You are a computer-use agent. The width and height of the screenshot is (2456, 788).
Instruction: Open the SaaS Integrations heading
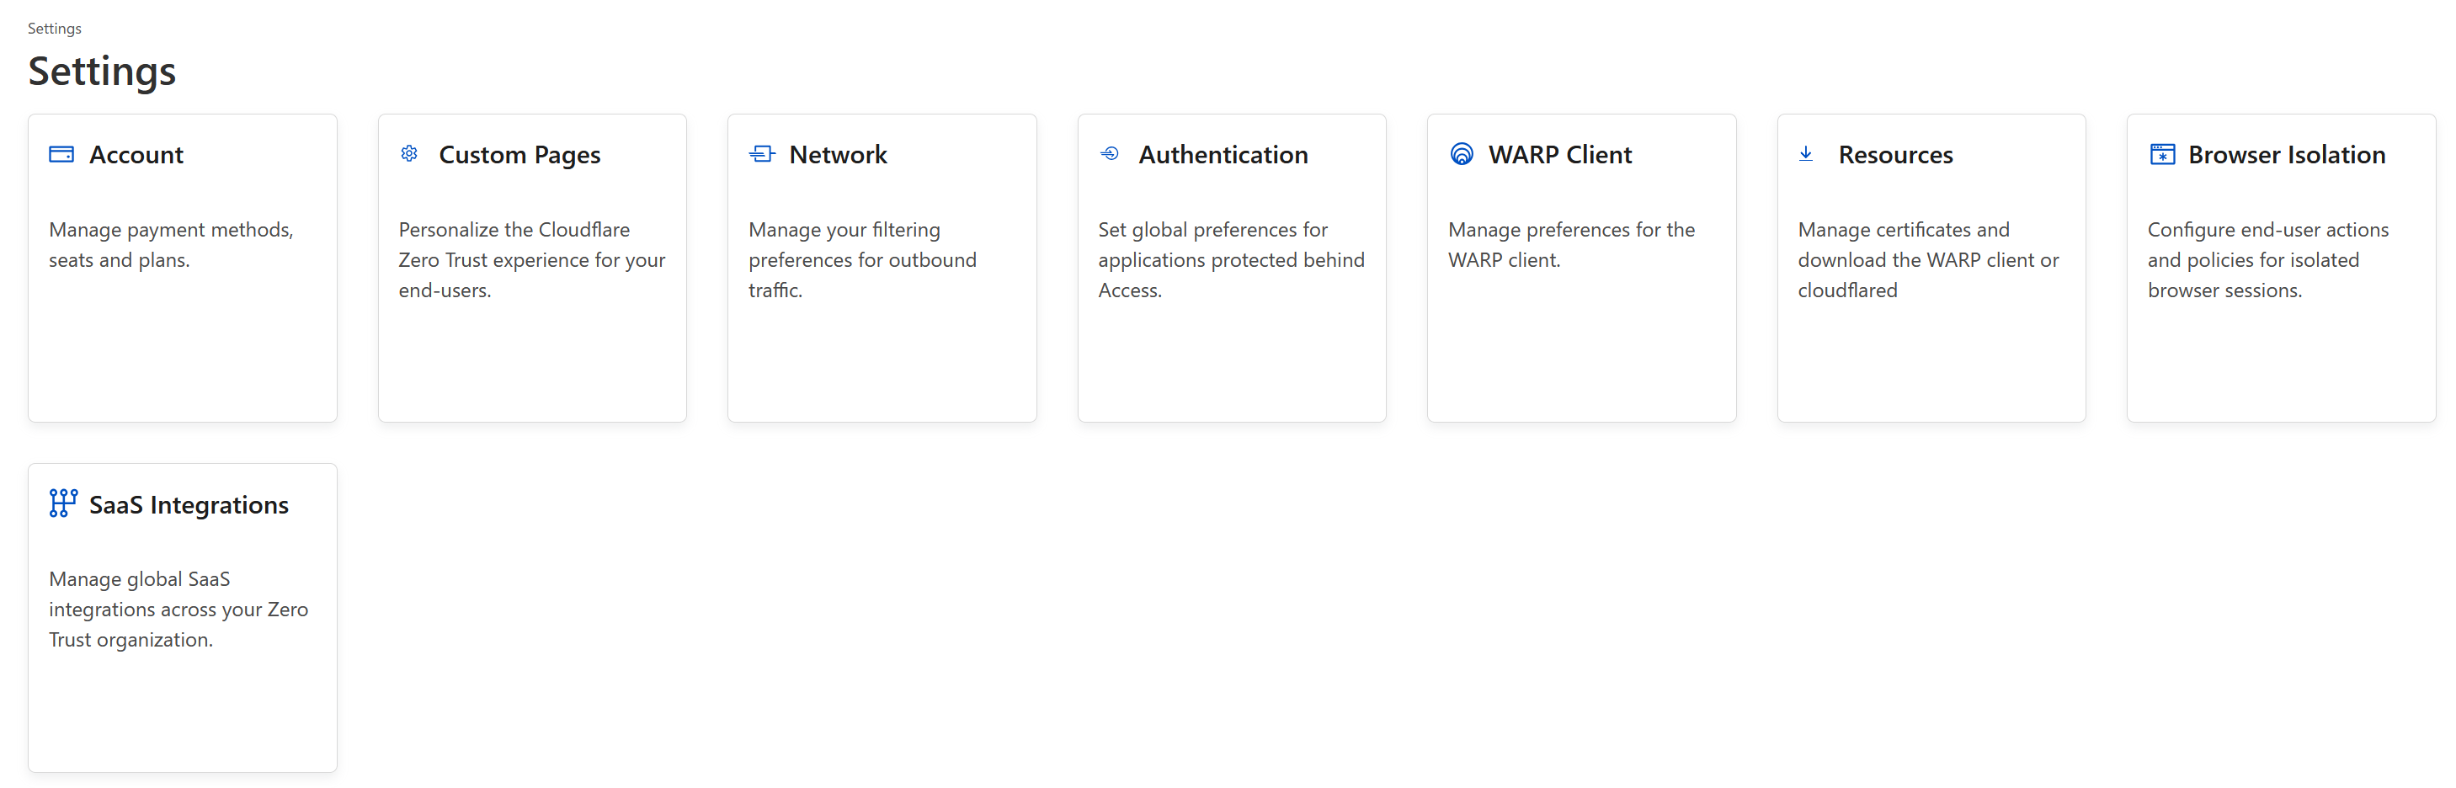189,505
